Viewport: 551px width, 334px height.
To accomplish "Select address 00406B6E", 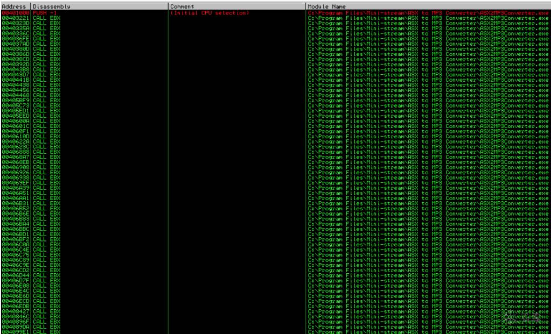I will (16, 214).
